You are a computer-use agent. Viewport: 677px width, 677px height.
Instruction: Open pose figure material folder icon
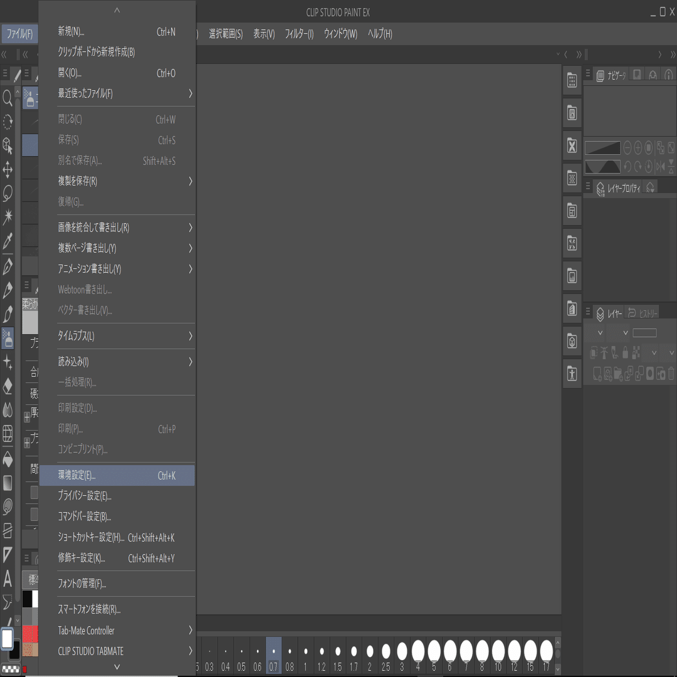click(x=572, y=374)
